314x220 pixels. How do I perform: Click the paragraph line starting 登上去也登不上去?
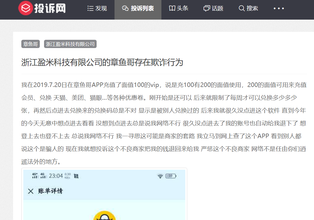[x=161, y=136]
